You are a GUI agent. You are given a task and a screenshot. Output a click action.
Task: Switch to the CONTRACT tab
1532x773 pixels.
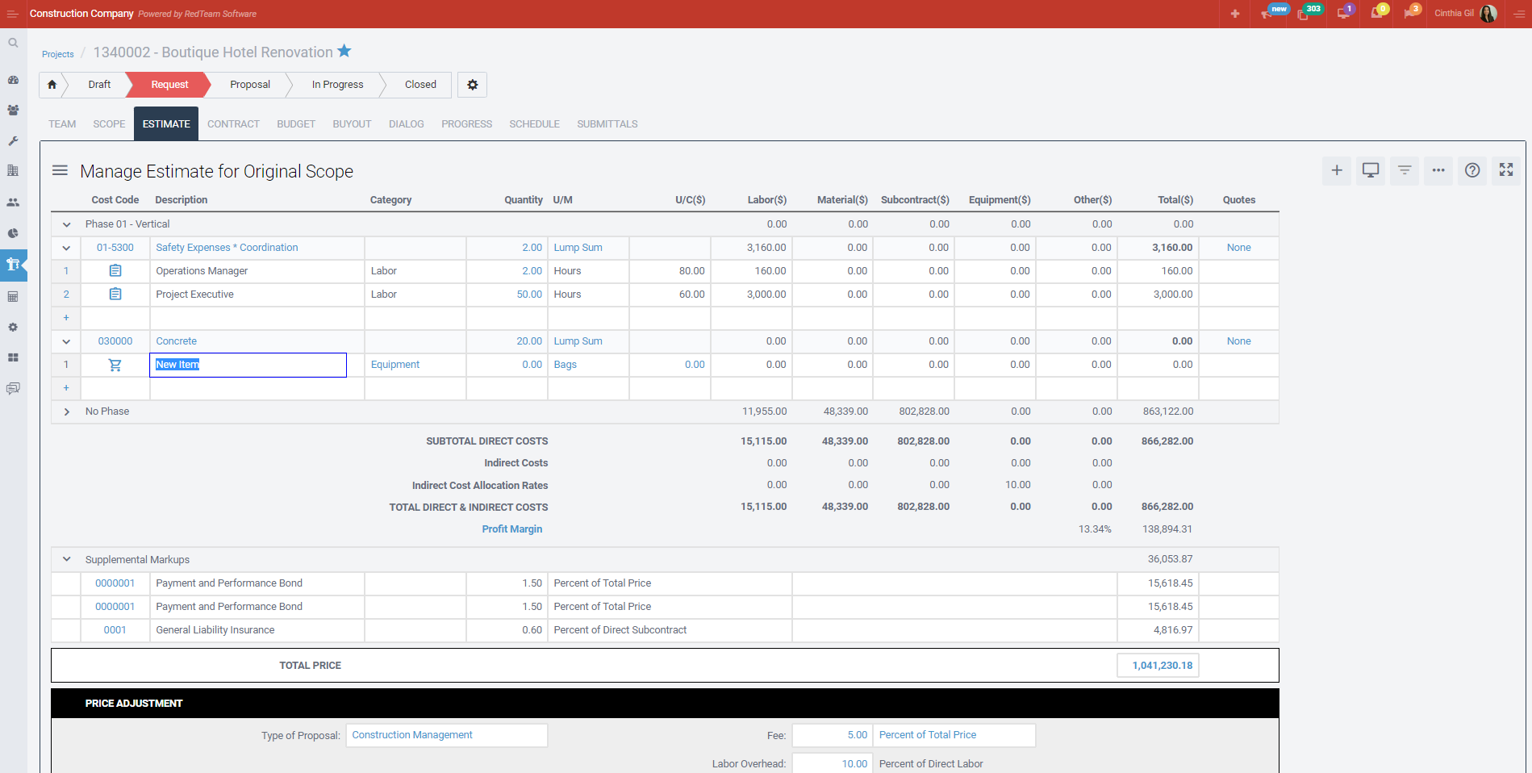tap(233, 123)
